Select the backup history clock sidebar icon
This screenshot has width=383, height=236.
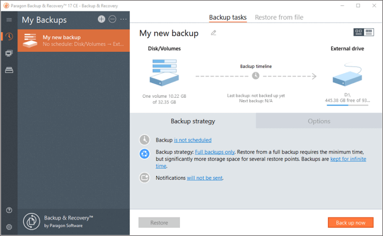pos(9,37)
